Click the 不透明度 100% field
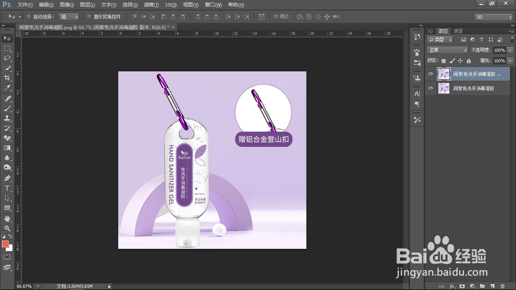Viewport: 516px width, 290px height. click(x=499, y=50)
